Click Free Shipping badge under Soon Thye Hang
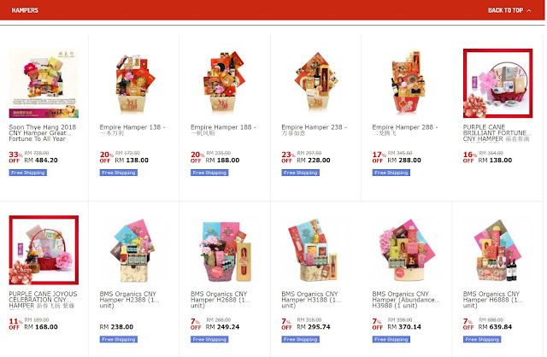The height and width of the screenshot is (357, 547). [28, 173]
